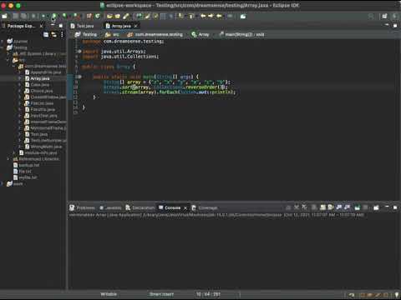401x300 pixels.
Task: Collapse the src folder node
Action: coord(8,60)
